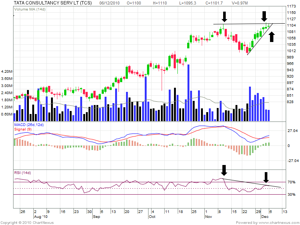Select the Oct month marker on the time axis

(152, 217)
